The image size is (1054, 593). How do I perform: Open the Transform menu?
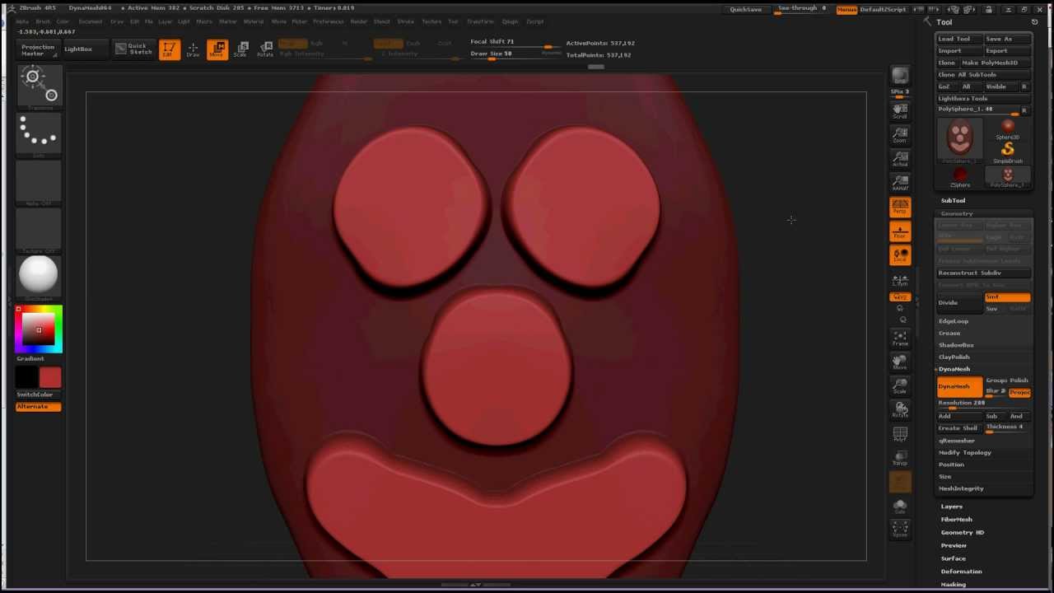coord(480,21)
